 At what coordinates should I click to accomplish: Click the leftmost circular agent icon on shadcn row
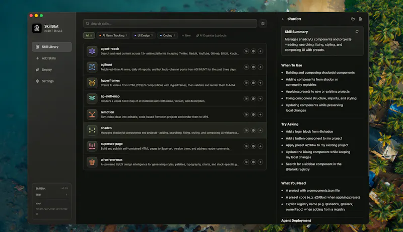(x=246, y=131)
